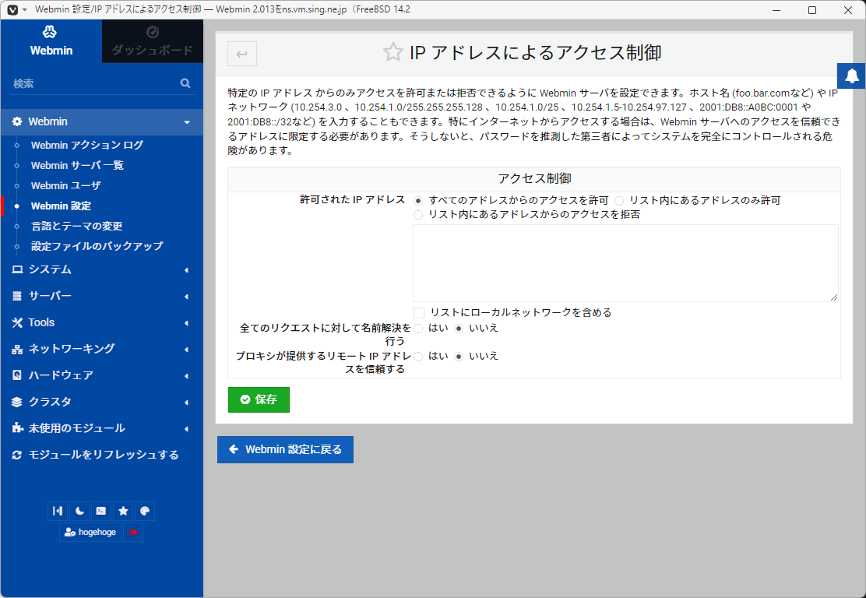Open Webmin アクション ログ
Viewport: 866px width, 598px height.
[86, 146]
